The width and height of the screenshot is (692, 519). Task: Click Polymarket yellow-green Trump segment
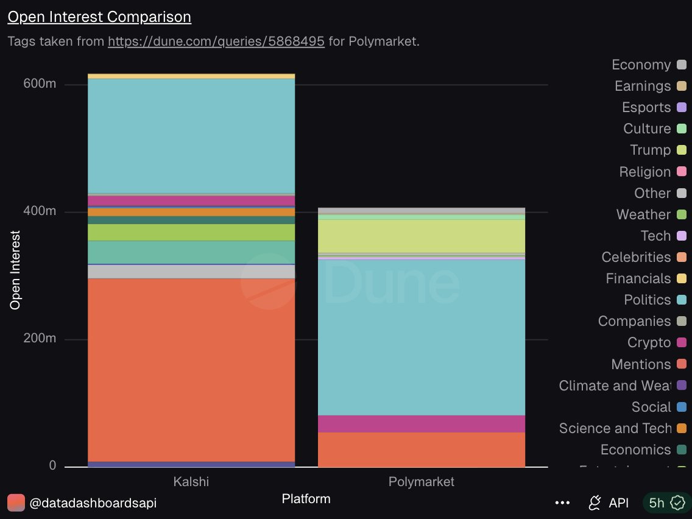422,236
